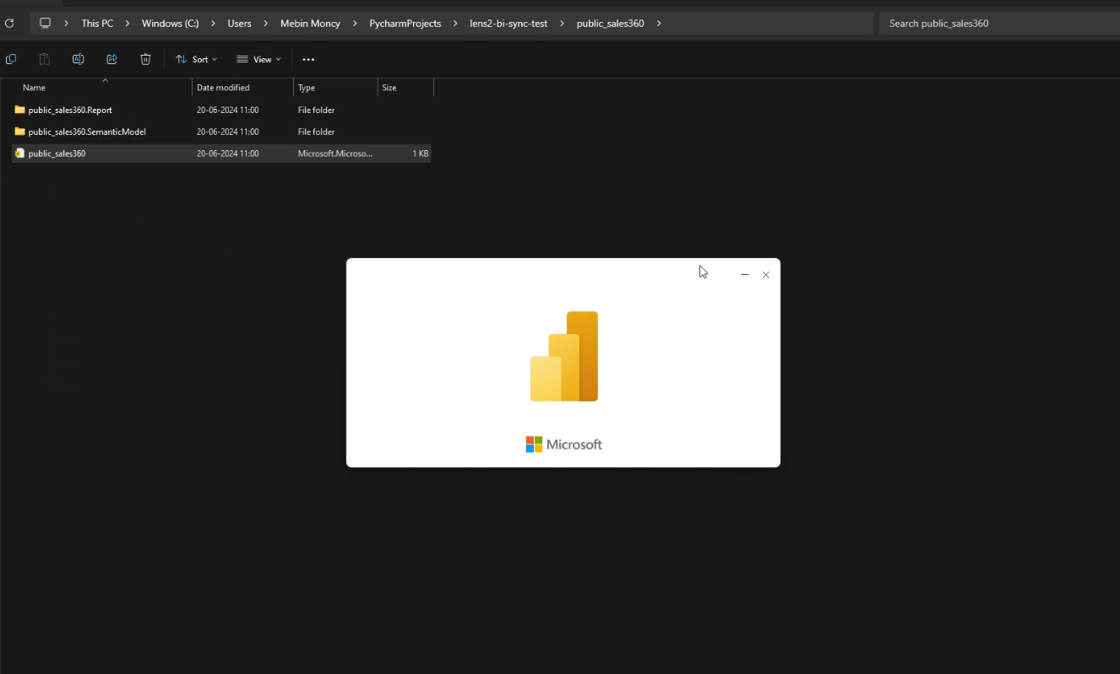1120x674 pixels.
Task: Click the public_sales360.SemanticModel folder icon
Action: click(19, 132)
